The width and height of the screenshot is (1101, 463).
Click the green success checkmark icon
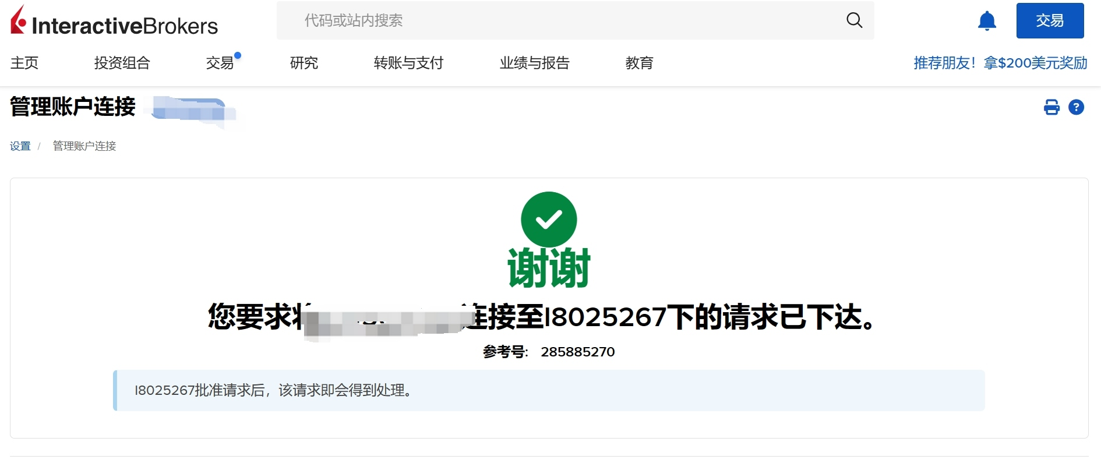click(x=549, y=220)
